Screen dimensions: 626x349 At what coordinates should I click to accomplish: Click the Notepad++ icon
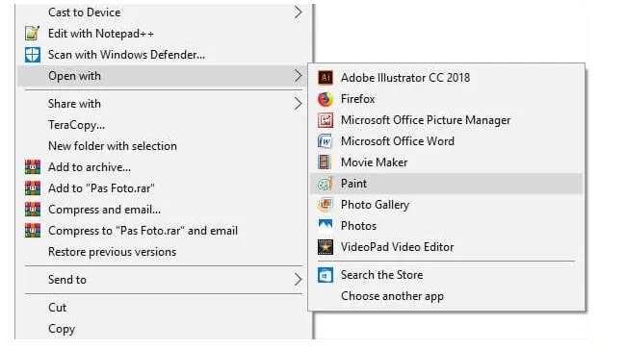point(33,34)
